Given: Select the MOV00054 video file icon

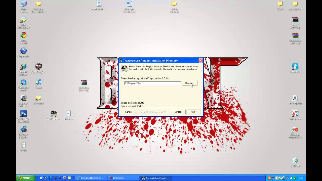Looking at the screenshot, I should pyautogui.click(x=99, y=6).
